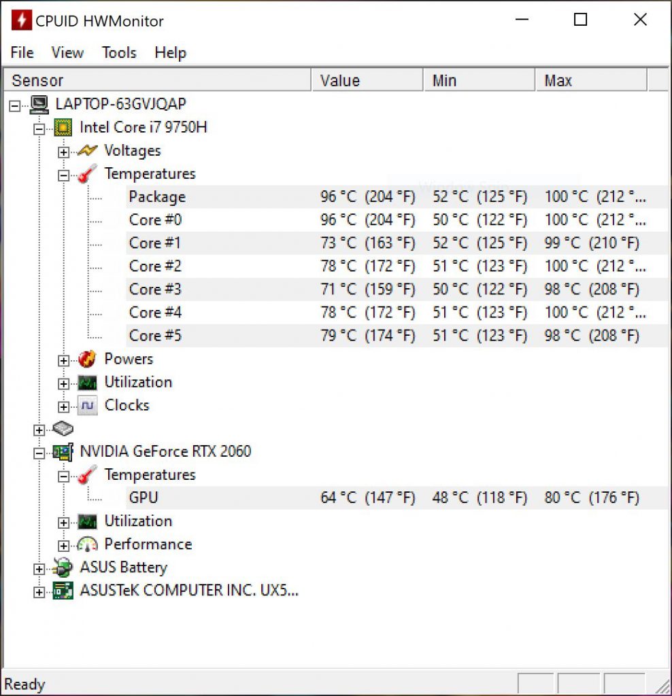Expand the unnamed drive node
Viewport: 672px width, 696px height.
[39, 430]
